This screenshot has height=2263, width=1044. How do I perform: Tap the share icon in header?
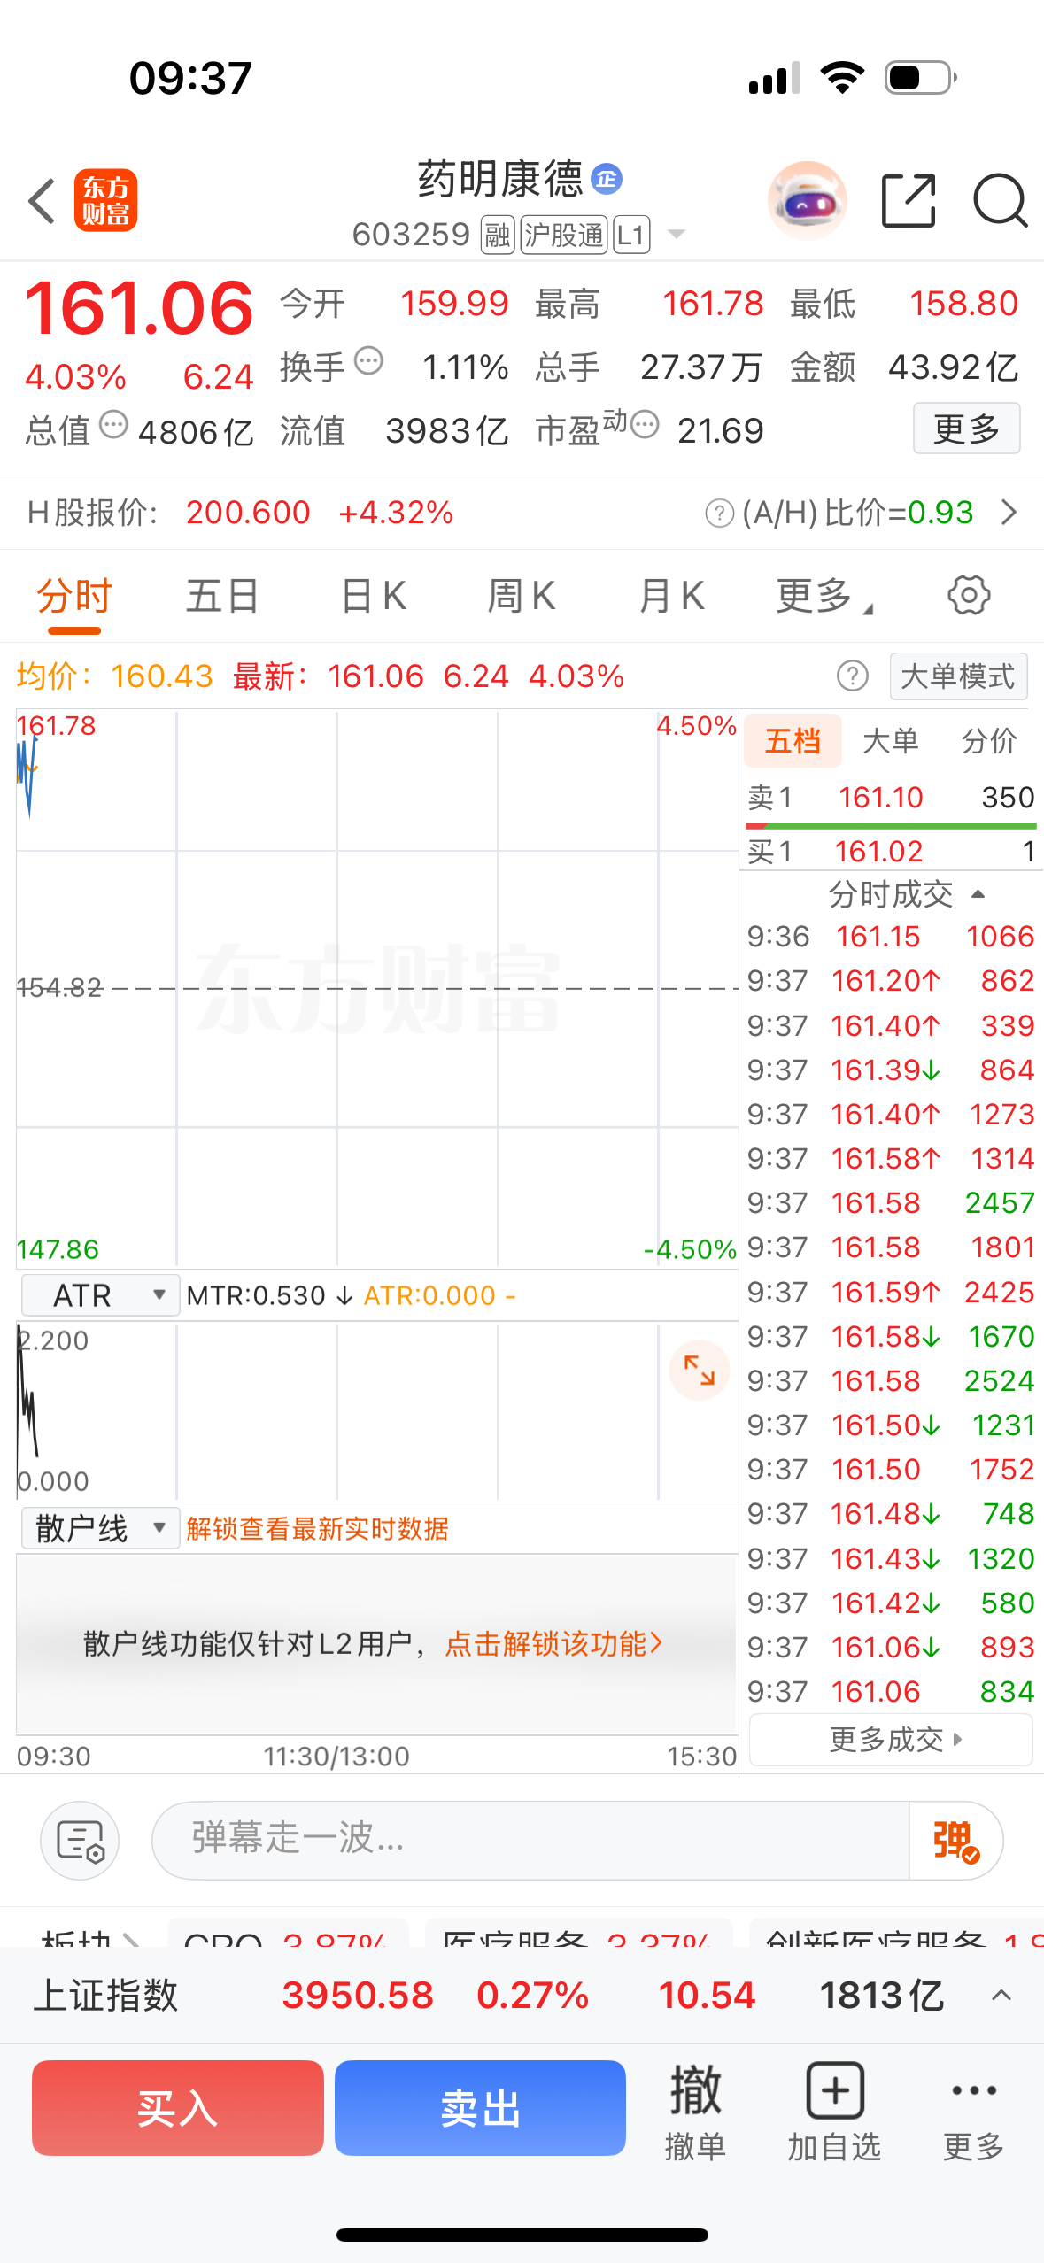pos(909,200)
